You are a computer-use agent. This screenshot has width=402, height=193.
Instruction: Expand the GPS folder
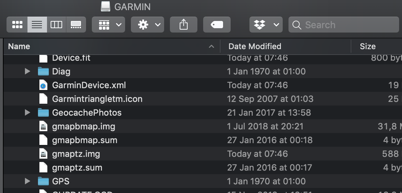tap(27, 181)
